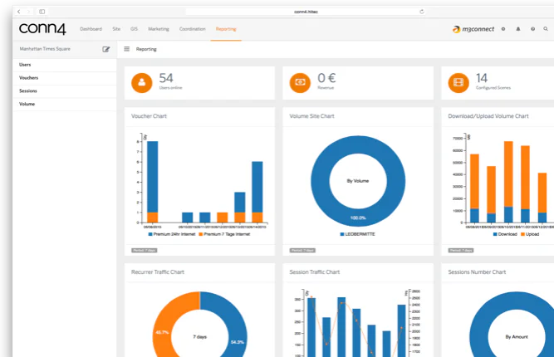Click the Recurrer Traffic Chart title
554x357 pixels.
coord(158,271)
